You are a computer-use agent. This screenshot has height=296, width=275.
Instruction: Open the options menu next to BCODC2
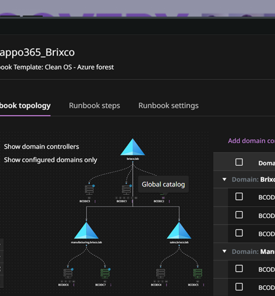(169, 201)
